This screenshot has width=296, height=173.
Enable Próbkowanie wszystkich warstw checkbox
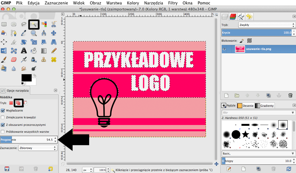(x=3, y=132)
